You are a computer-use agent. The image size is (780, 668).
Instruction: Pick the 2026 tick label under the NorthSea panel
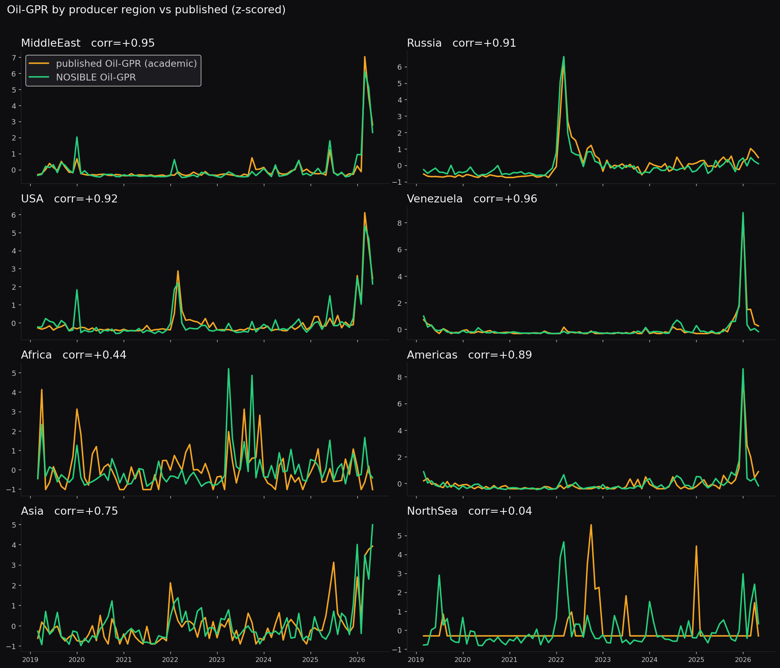click(x=743, y=660)
